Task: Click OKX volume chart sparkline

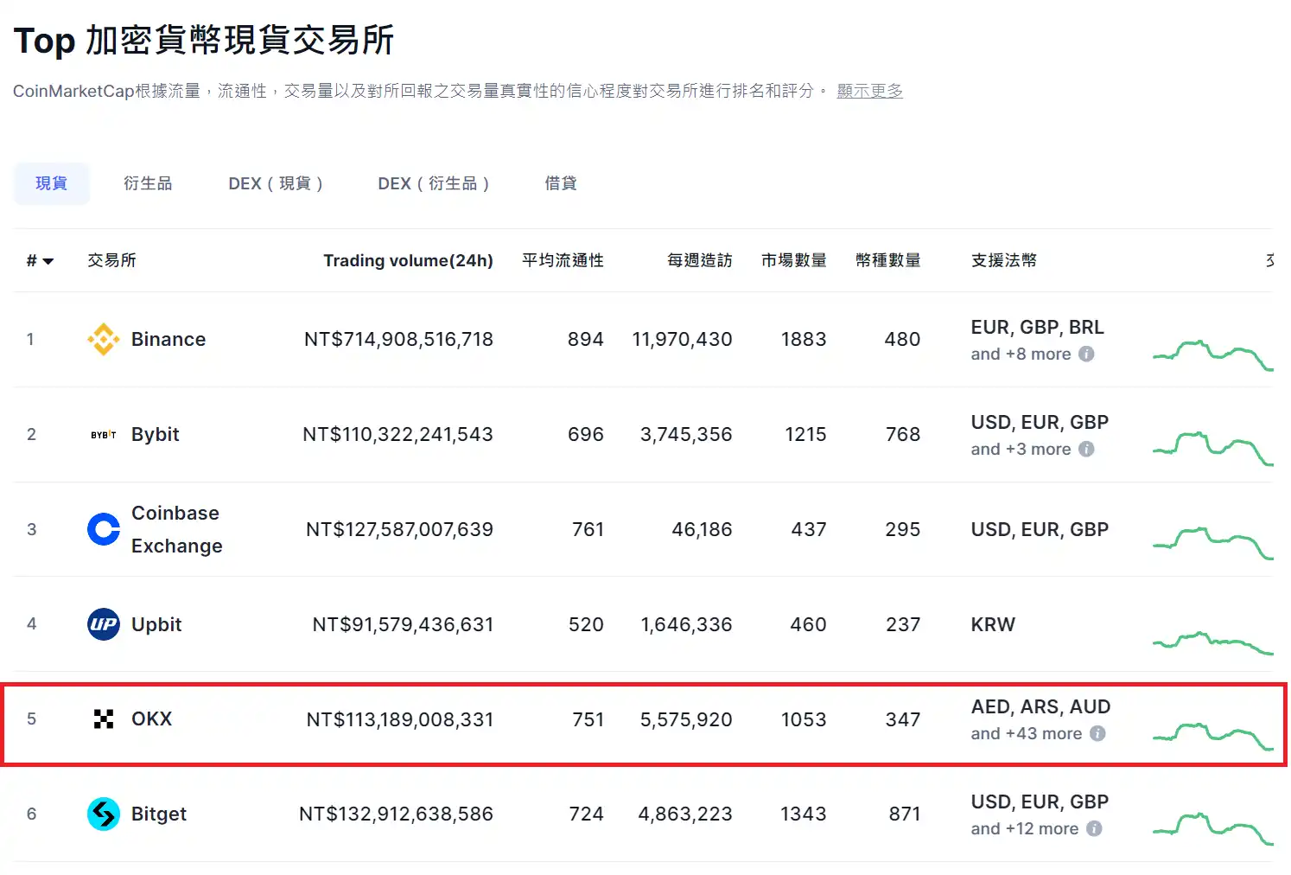Action: coord(1212,735)
